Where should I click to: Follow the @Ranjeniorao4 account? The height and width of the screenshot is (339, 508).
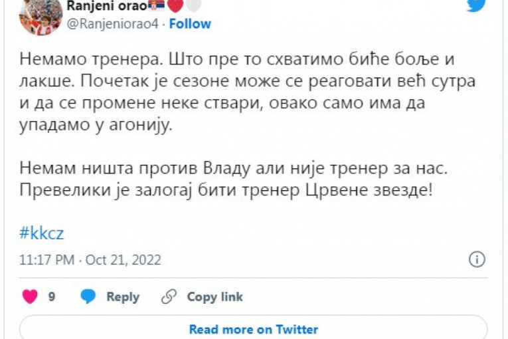coord(190,24)
